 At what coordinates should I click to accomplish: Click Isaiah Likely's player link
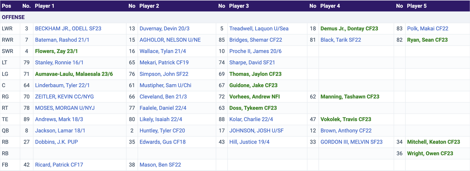tap(160, 119)
